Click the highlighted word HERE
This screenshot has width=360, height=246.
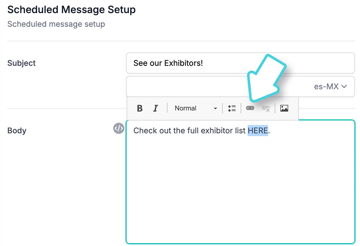click(x=258, y=131)
